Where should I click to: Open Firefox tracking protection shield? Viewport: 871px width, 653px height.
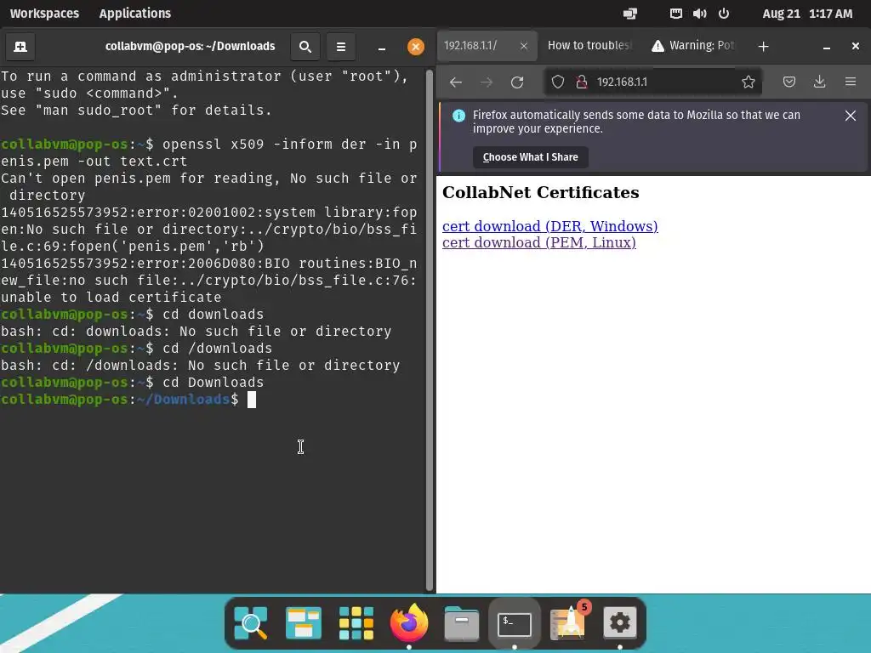coord(558,82)
